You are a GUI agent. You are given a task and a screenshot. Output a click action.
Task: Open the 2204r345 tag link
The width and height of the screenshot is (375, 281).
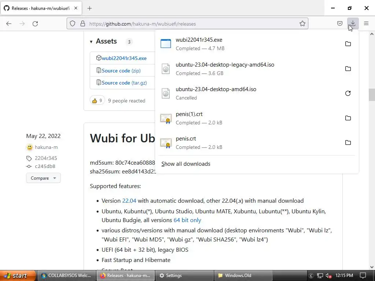click(x=46, y=158)
